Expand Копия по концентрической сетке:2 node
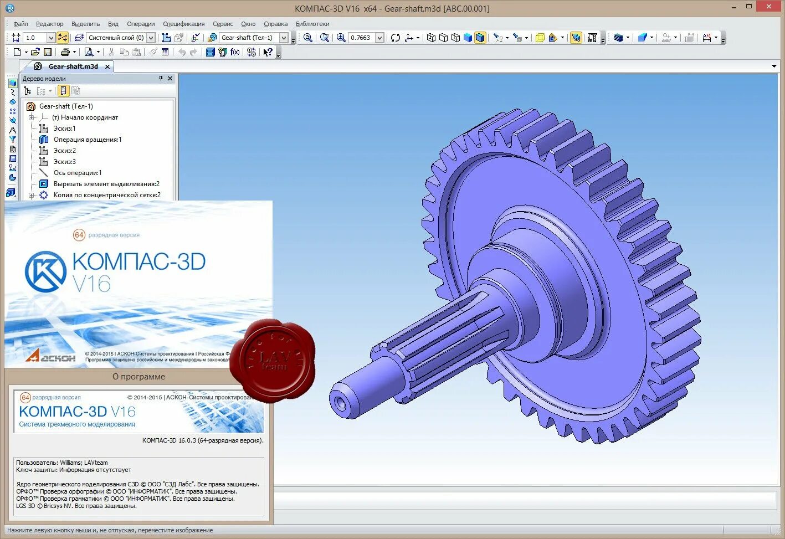The height and width of the screenshot is (539, 785). click(x=32, y=195)
